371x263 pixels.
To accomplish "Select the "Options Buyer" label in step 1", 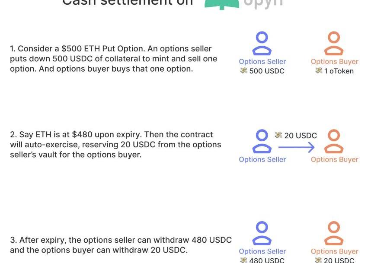I will 334,62.
